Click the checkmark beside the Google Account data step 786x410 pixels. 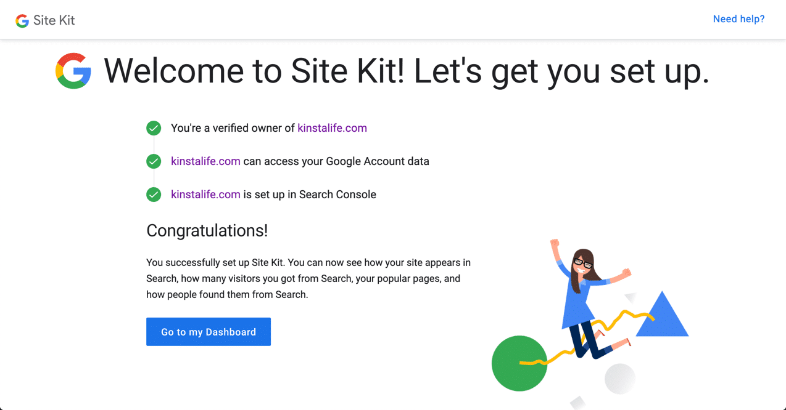[153, 161]
